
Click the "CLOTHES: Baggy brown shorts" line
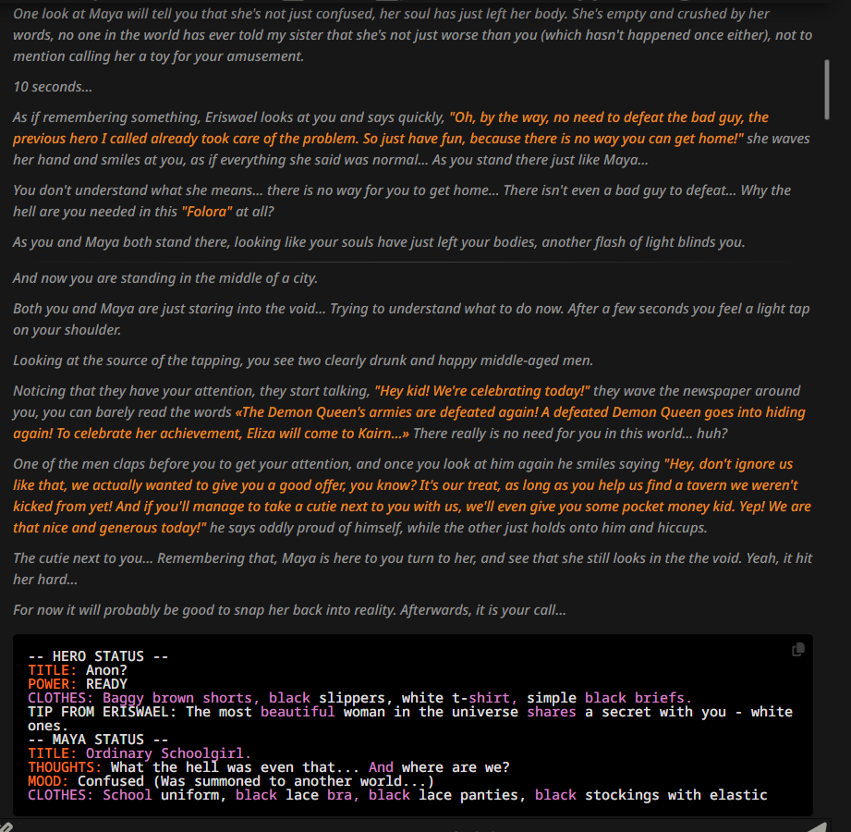point(359,698)
